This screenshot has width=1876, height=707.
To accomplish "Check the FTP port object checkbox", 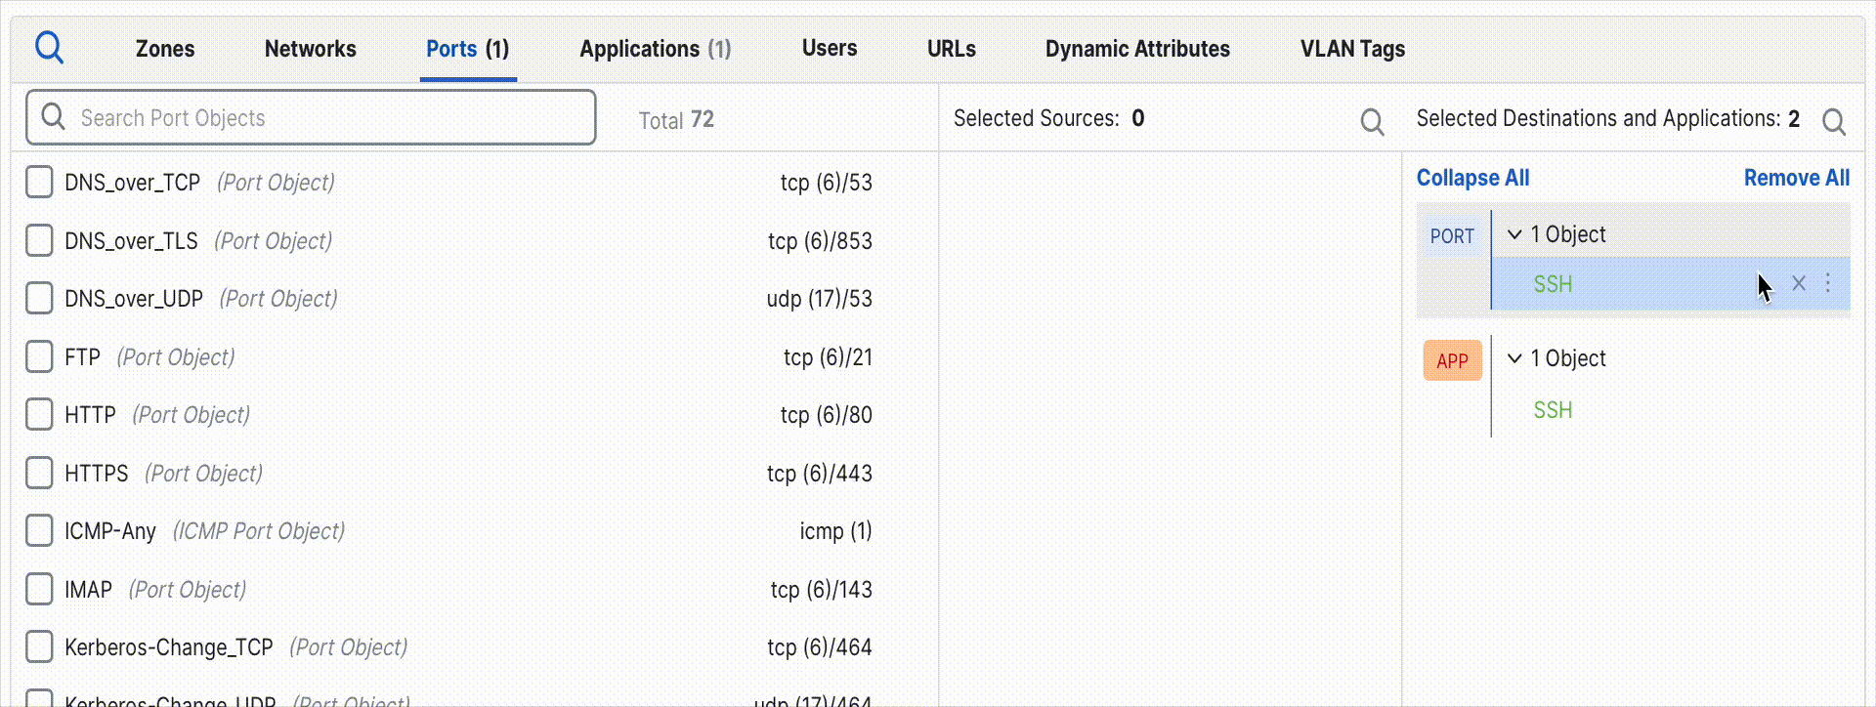I will 39,356.
